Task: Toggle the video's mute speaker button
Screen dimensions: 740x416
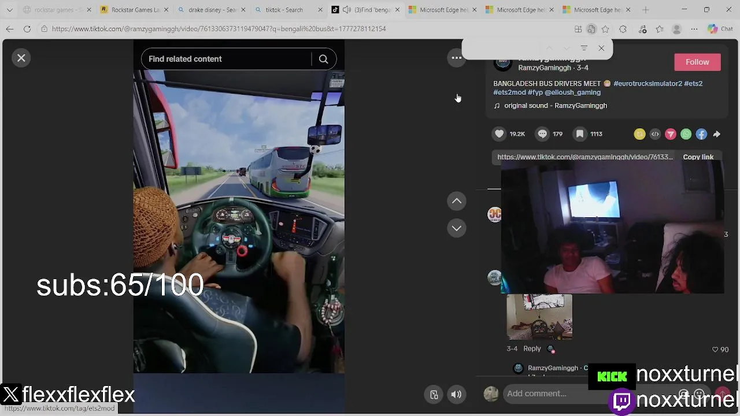Action: coord(456,395)
